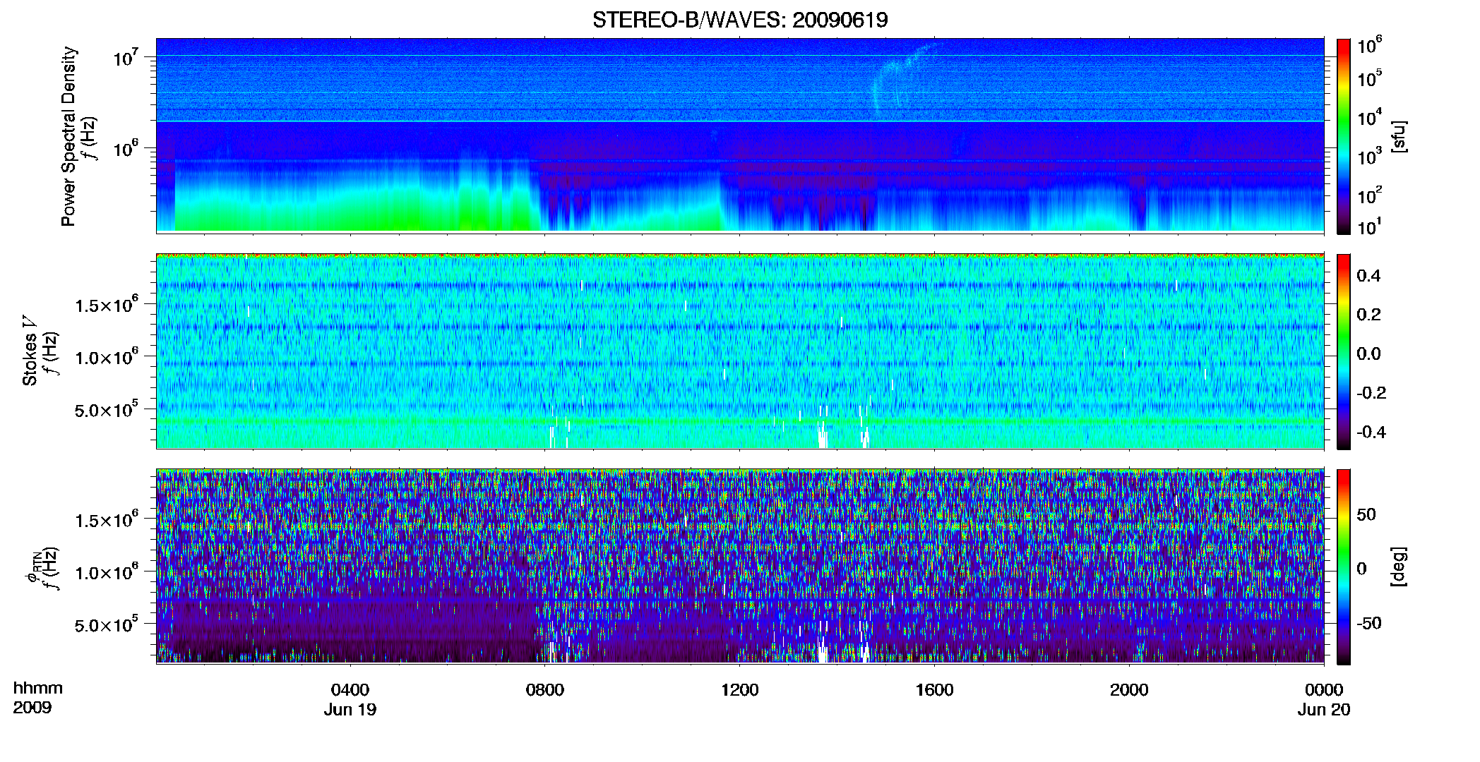Select the Stokes V axis label
The width and height of the screenshot is (1480, 762).
(x=30, y=351)
